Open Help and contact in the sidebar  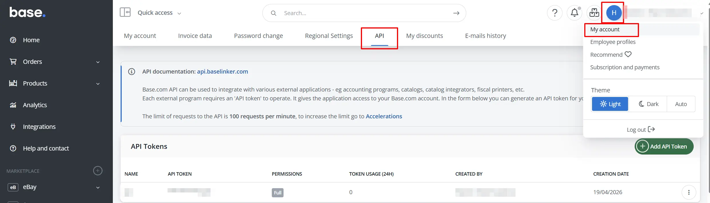point(46,148)
